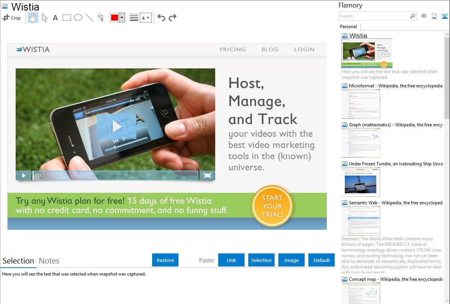Select the freehand scribble tool
The height and width of the screenshot is (304, 450).
tap(101, 18)
